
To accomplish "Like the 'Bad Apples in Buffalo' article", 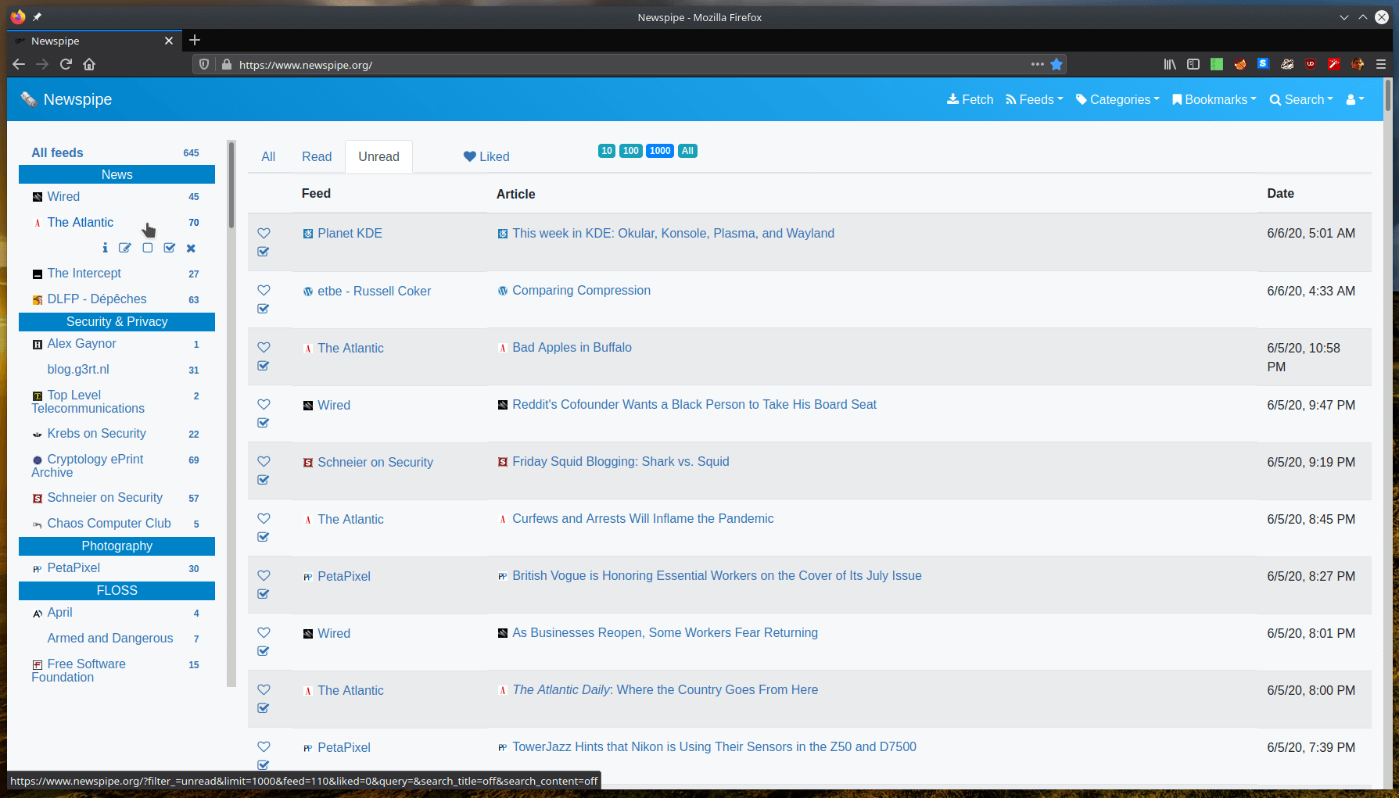I will tap(264, 347).
